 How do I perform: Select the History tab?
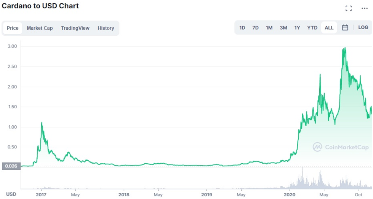pyautogui.click(x=106, y=28)
